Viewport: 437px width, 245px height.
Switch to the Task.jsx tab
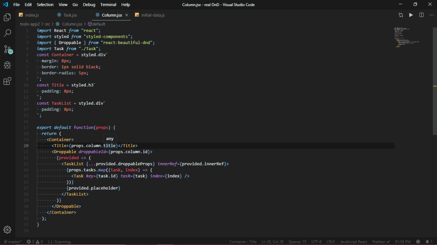pos(70,15)
